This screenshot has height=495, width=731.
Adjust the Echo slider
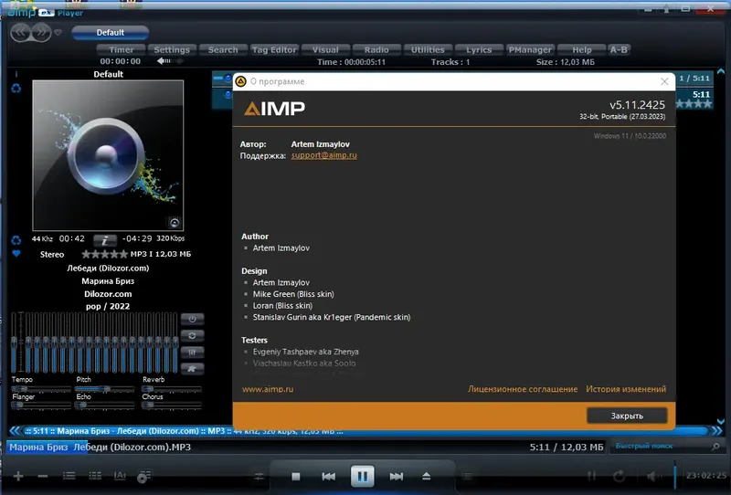105,405
